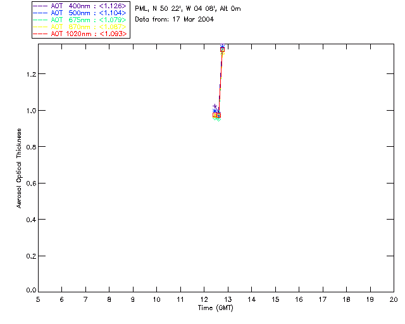This screenshot has height=324, width=405.
Task: Click the 0.4 y-axis tick label
Action: click(31, 220)
